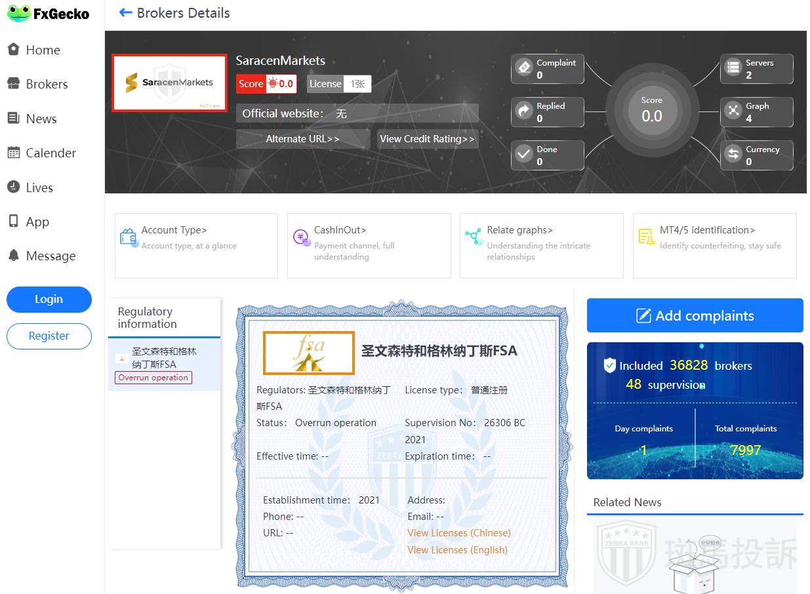Open the Servers stat icon
The height and width of the screenshot is (594, 810).
[x=733, y=68]
